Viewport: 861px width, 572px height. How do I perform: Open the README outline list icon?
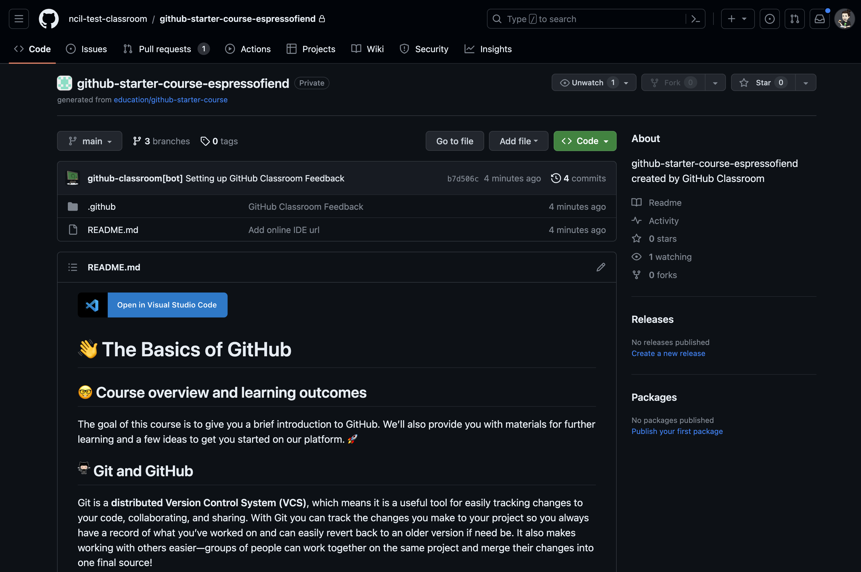(x=73, y=267)
